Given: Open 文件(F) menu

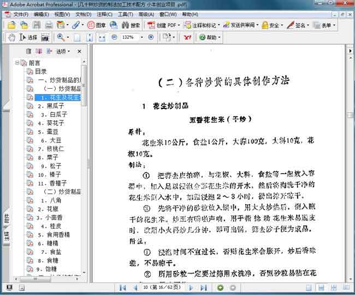Looking at the screenshot, I should pos(21,15).
